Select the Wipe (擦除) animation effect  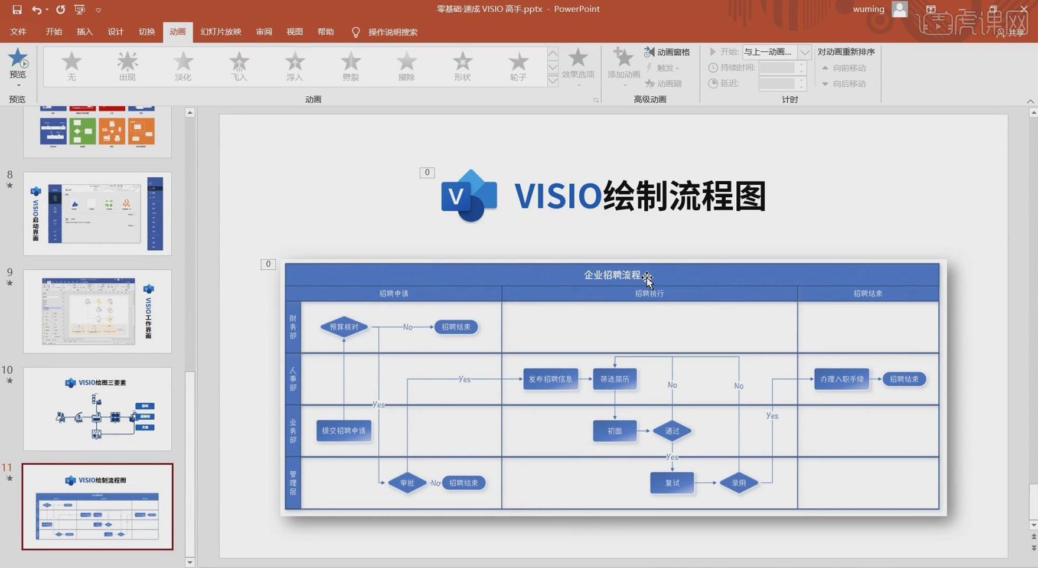point(406,66)
